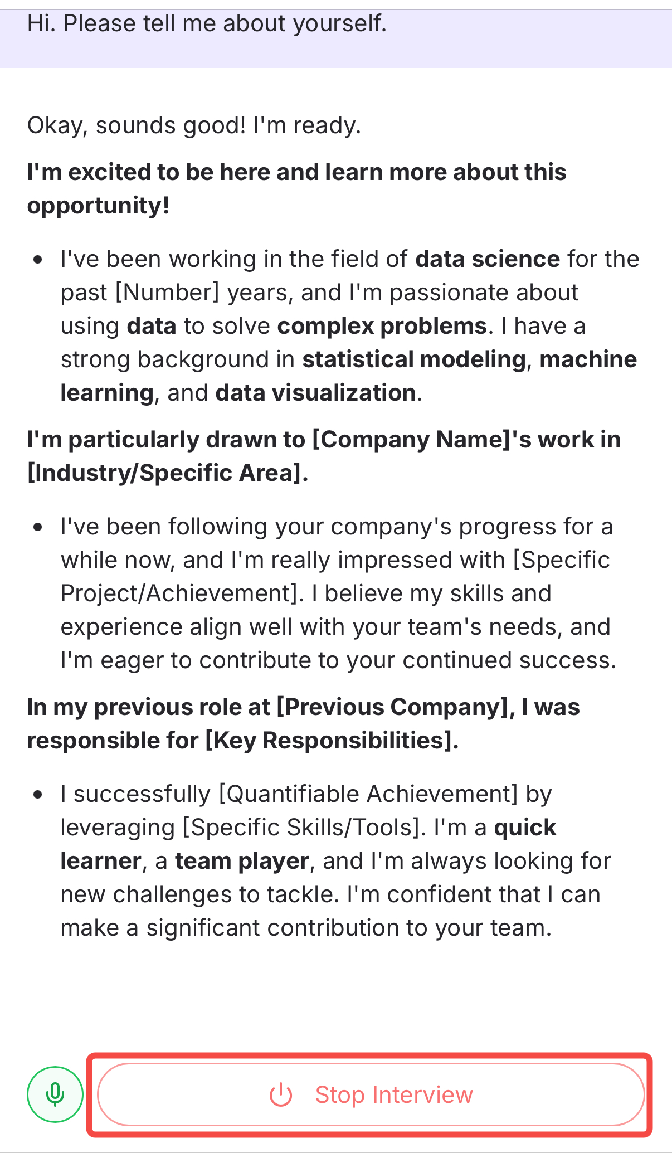Click the bold "data science" phrase

pyautogui.click(x=488, y=259)
